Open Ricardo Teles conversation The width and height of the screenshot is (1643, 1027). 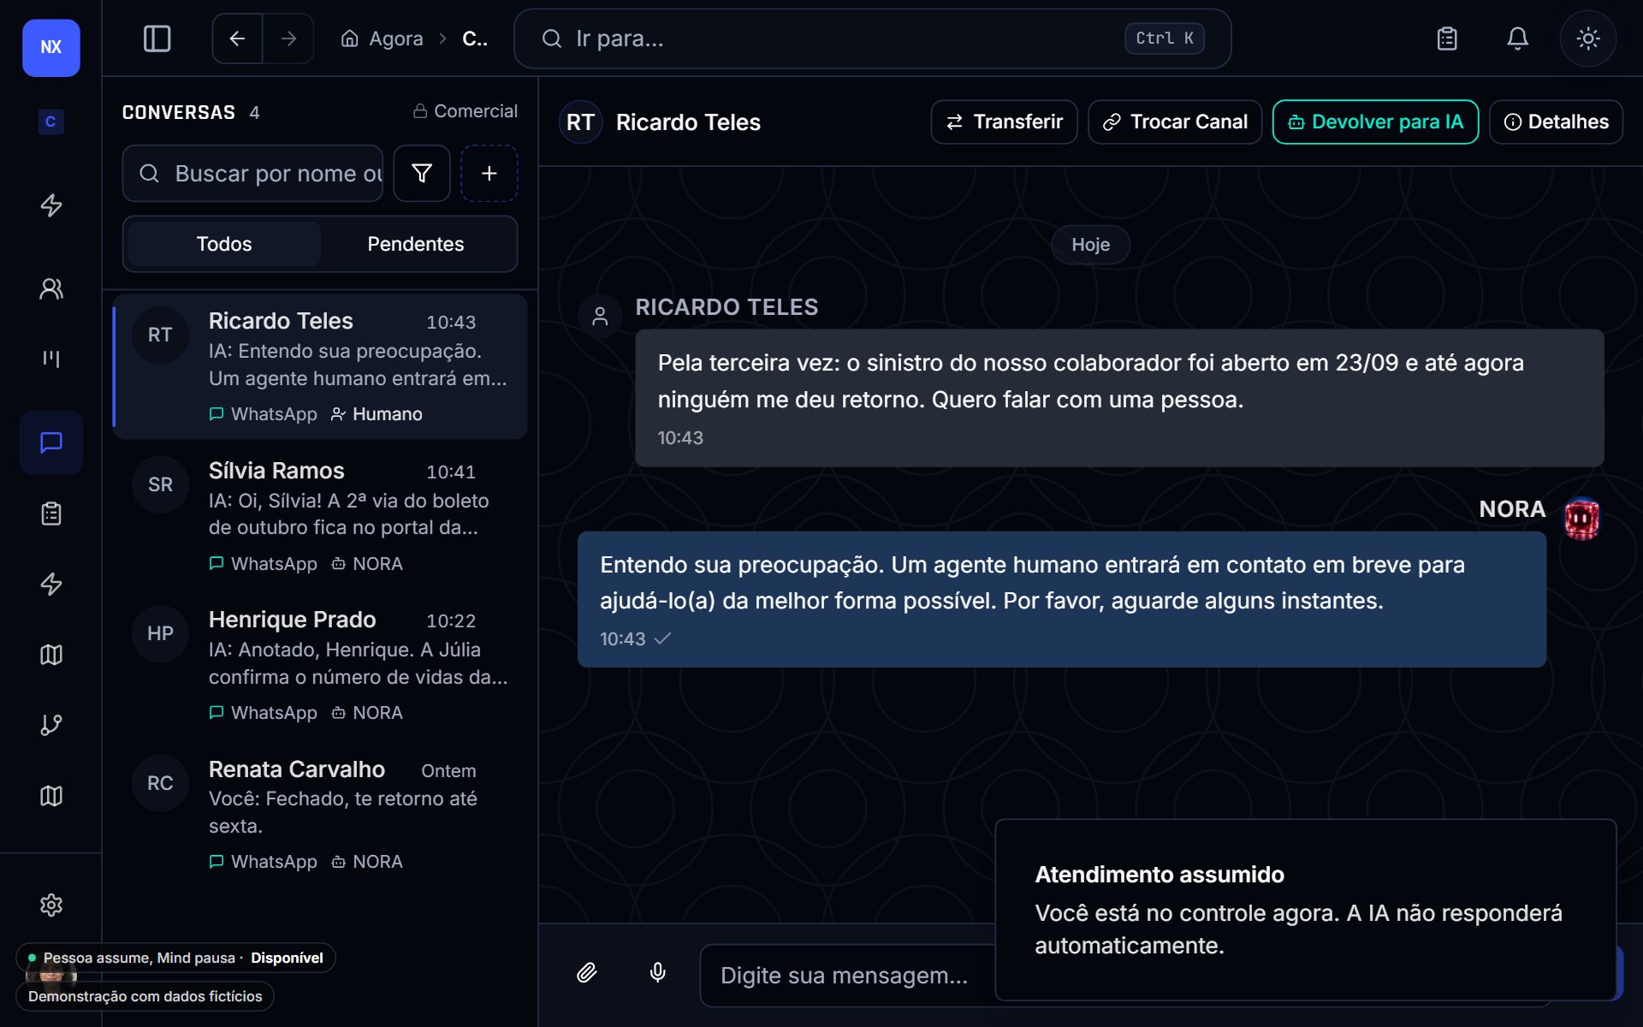point(320,367)
